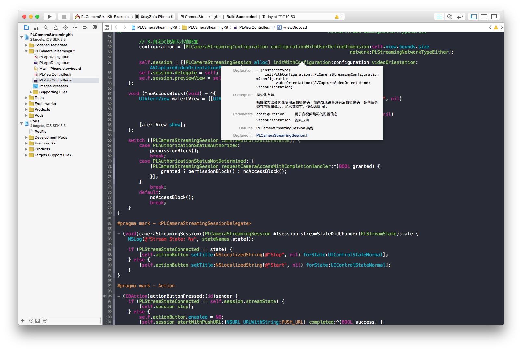Expand the Development Pods group
This screenshot has width=522, height=351.
tap(26, 137)
